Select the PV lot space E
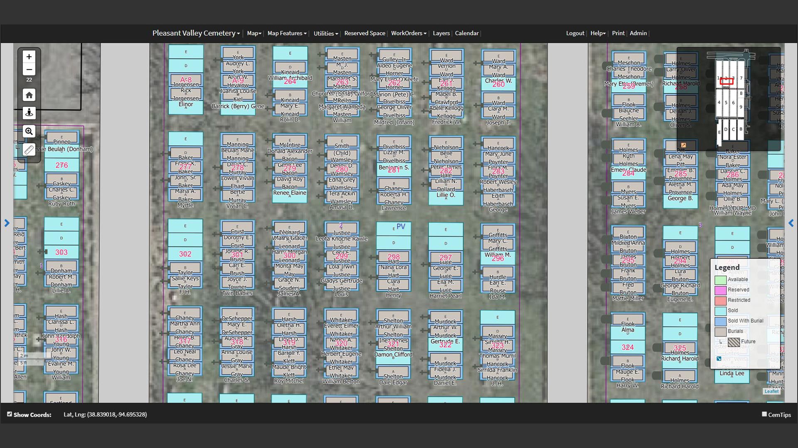This screenshot has height=448, width=798. pyautogui.click(x=394, y=228)
